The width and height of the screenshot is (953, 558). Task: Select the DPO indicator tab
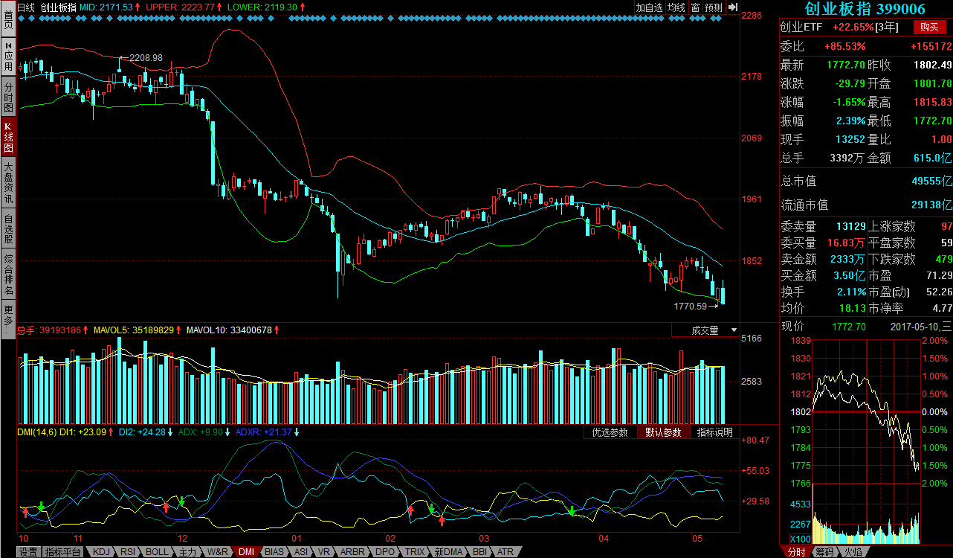point(385,552)
